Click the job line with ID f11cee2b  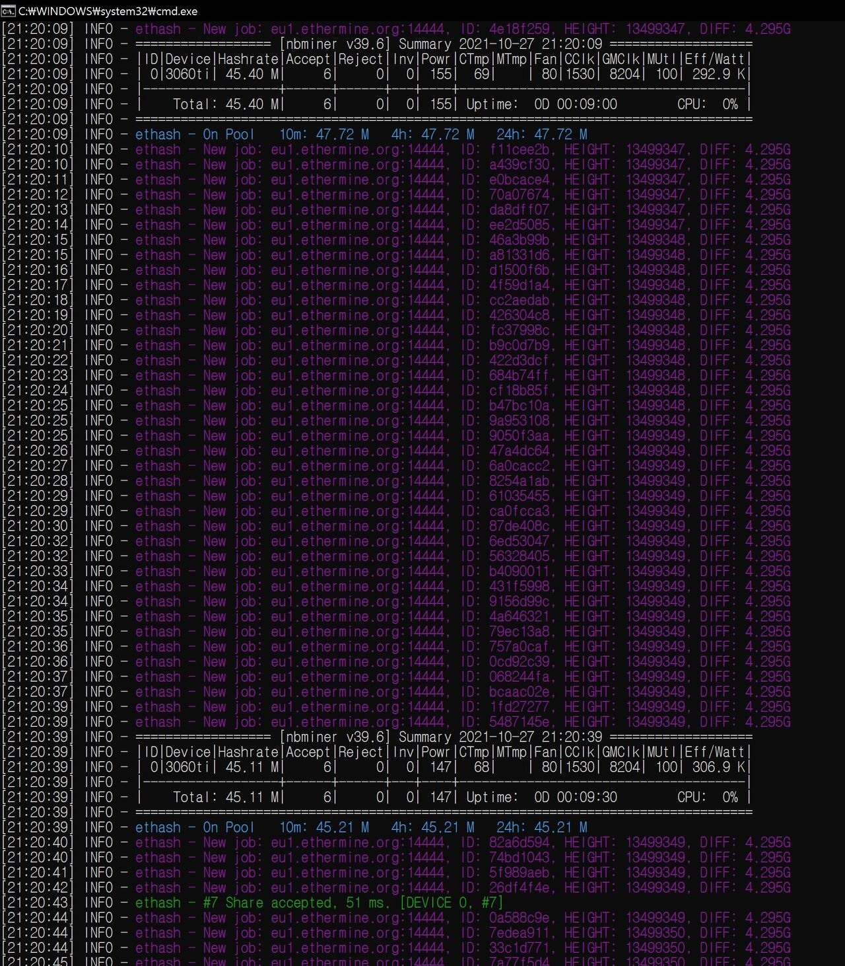pyautogui.click(x=396, y=150)
